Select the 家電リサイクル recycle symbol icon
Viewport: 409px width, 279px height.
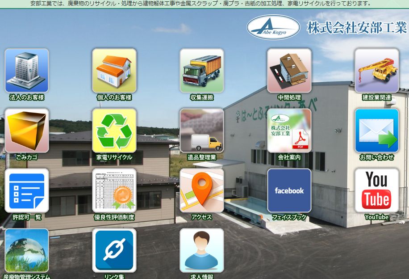(114, 131)
